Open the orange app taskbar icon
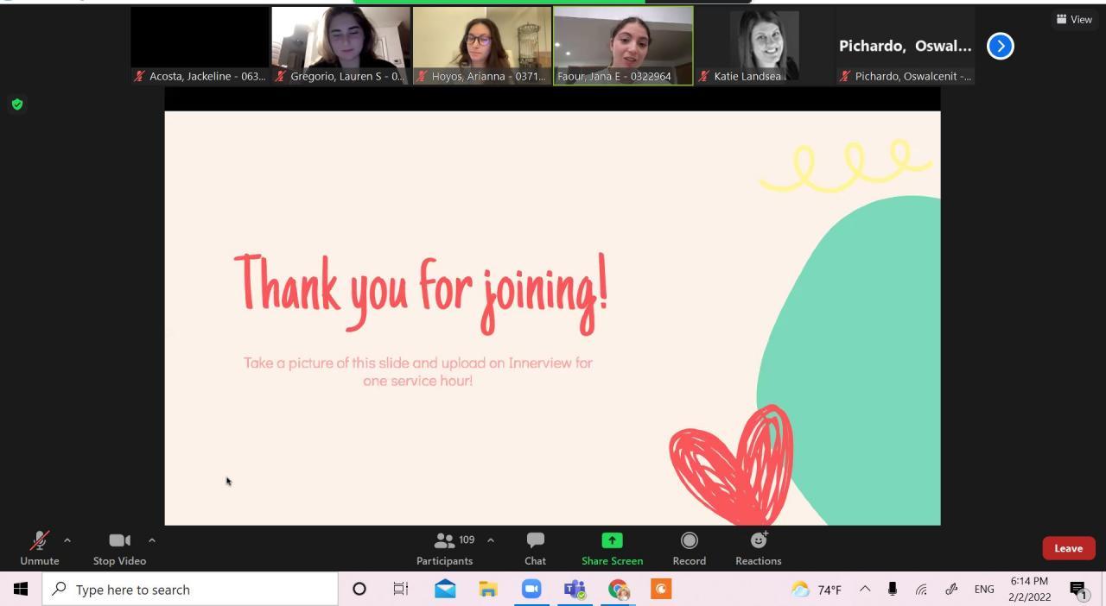This screenshot has width=1106, height=606. point(661,590)
